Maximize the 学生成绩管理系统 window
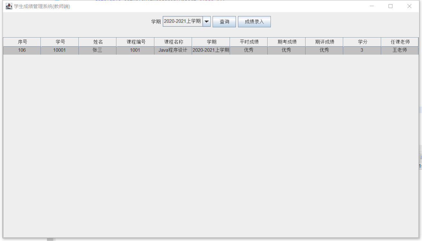 coord(390,6)
